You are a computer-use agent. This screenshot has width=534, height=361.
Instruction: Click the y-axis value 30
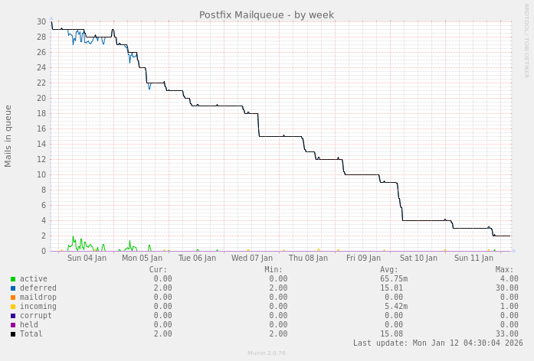tap(41, 21)
